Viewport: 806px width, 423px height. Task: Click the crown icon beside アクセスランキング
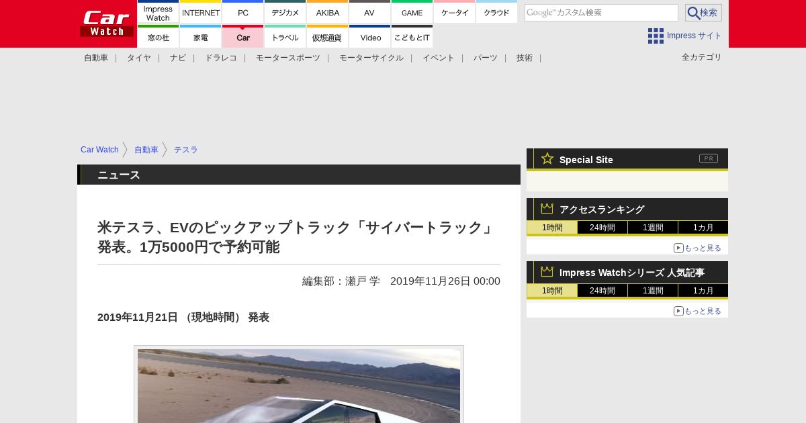[x=547, y=209]
